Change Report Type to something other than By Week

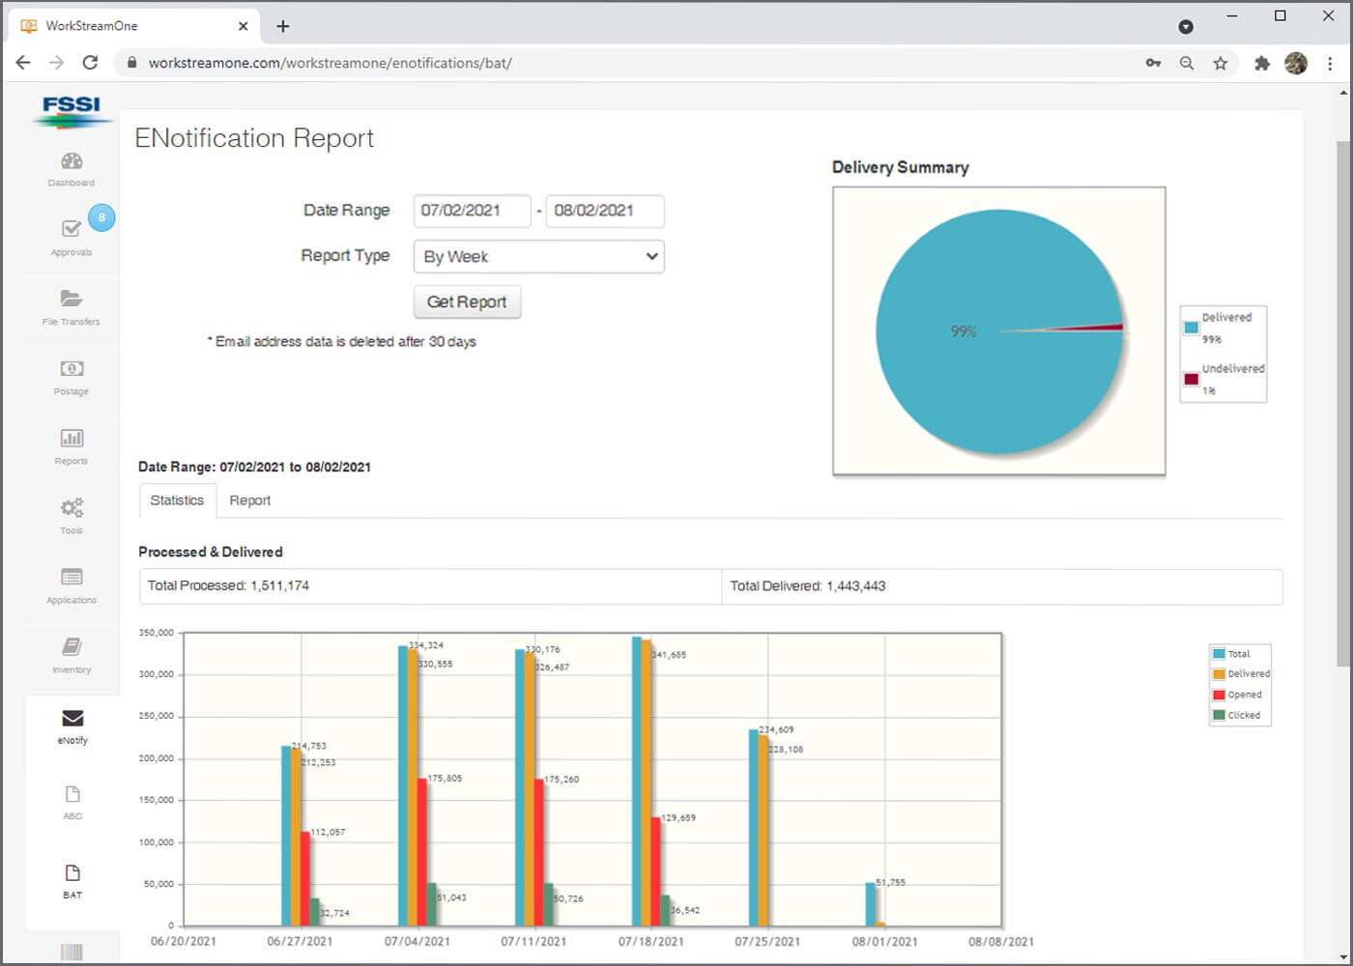(x=538, y=256)
